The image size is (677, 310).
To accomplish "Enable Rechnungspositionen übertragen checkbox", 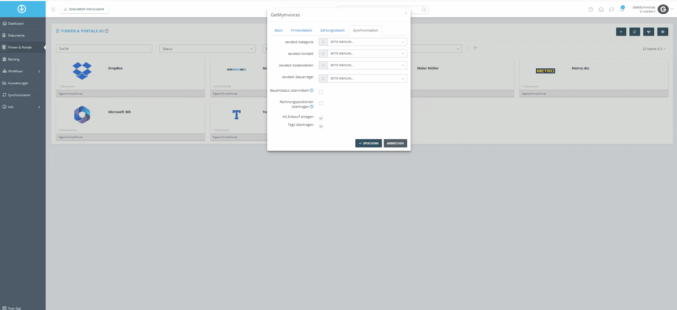I will 321,103.
